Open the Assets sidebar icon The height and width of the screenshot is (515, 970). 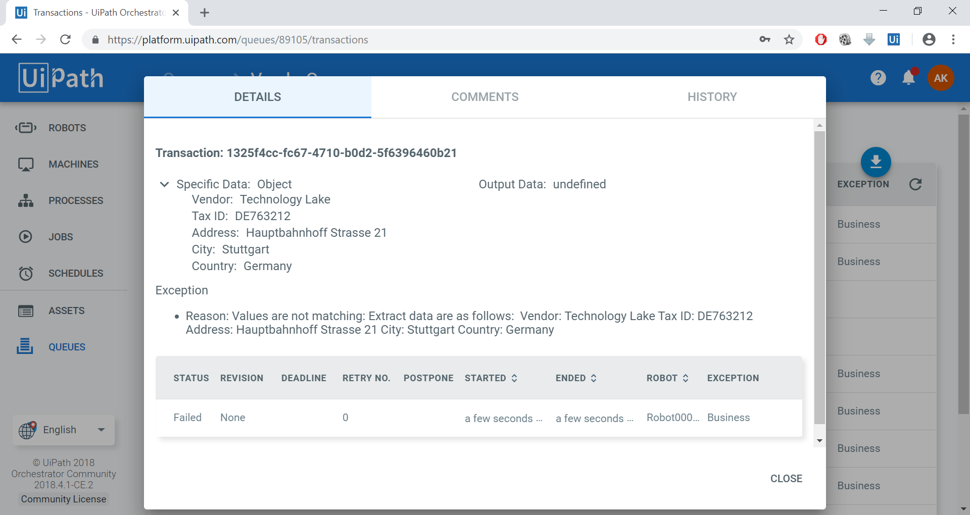(26, 311)
